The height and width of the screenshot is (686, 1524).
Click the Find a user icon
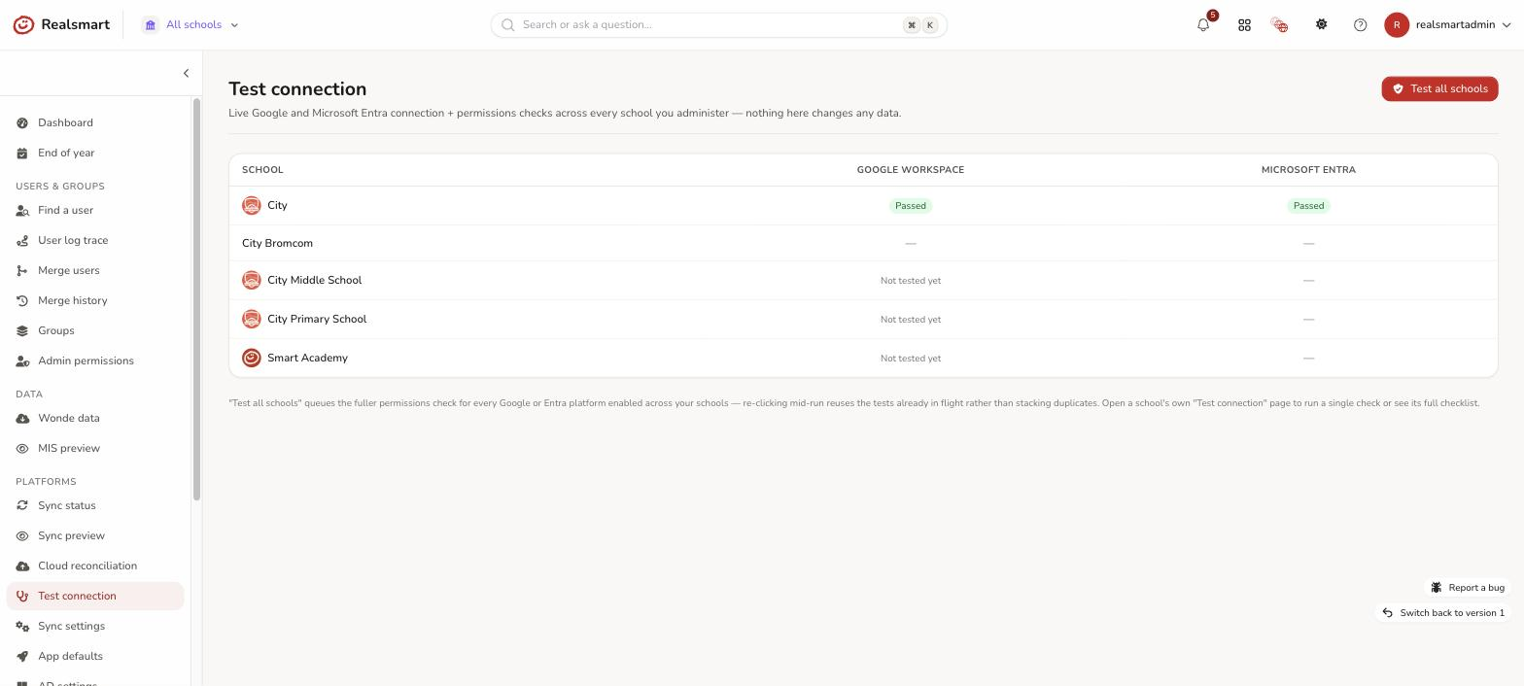click(x=22, y=210)
